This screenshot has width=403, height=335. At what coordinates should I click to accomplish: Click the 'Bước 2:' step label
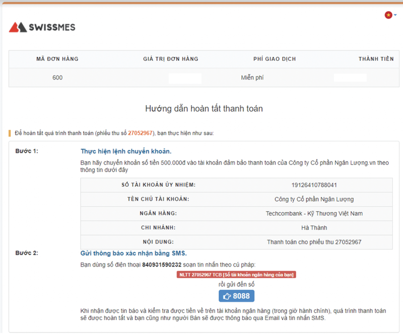coord(27,253)
